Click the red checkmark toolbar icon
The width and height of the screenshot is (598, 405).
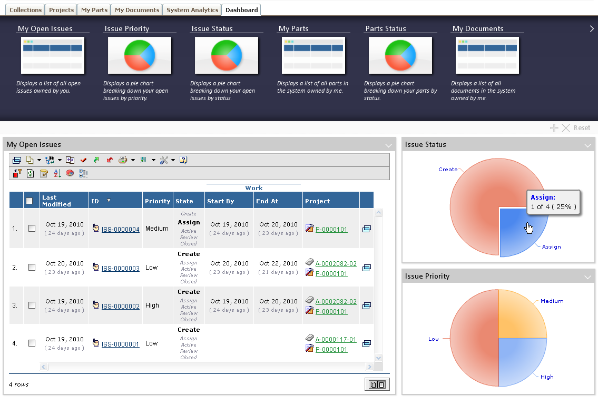83,160
